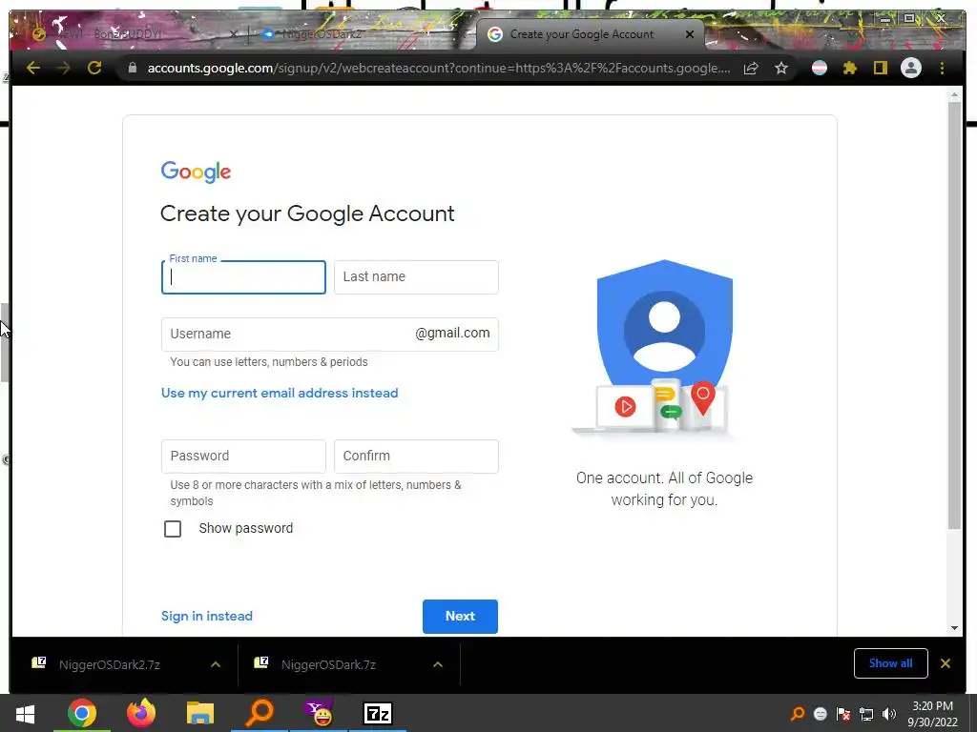This screenshot has height=732, width=977.
Task: Share this page using the share icon
Action: [751, 68]
